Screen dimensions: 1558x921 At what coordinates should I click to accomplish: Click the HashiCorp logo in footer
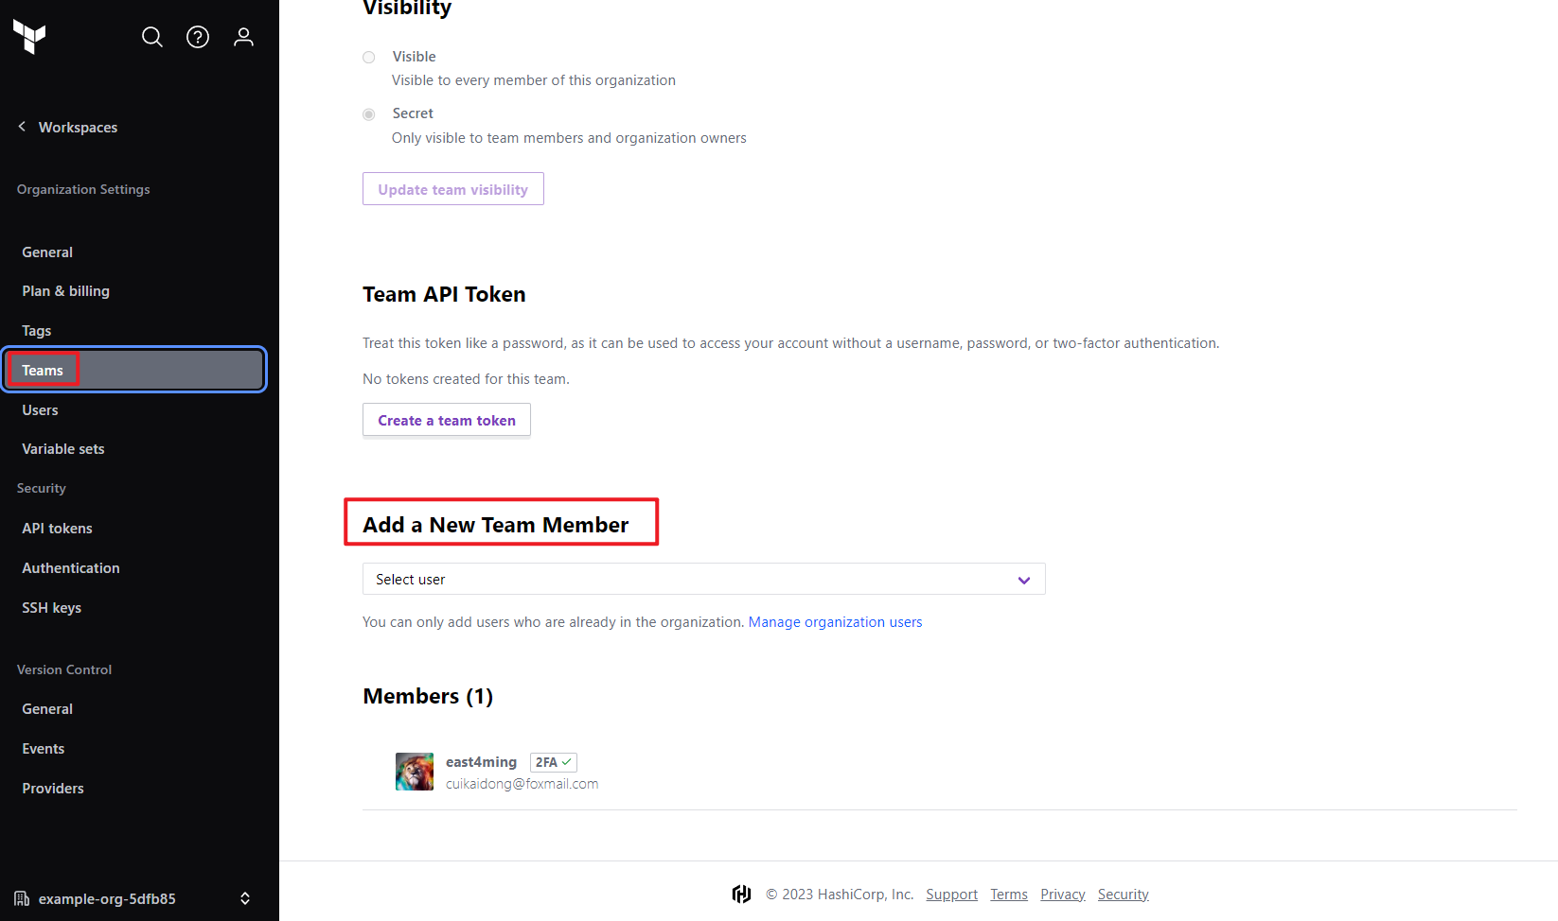pyautogui.click(x=742, y=894)
